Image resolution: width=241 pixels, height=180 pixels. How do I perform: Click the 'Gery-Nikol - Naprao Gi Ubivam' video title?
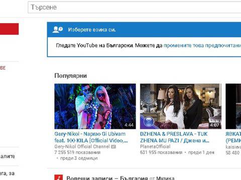point(91,137)
